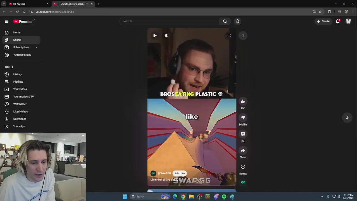Mute the Short with the volume icon
The height and width of the screenshot is (201, 357).
(x=167, y=35)
